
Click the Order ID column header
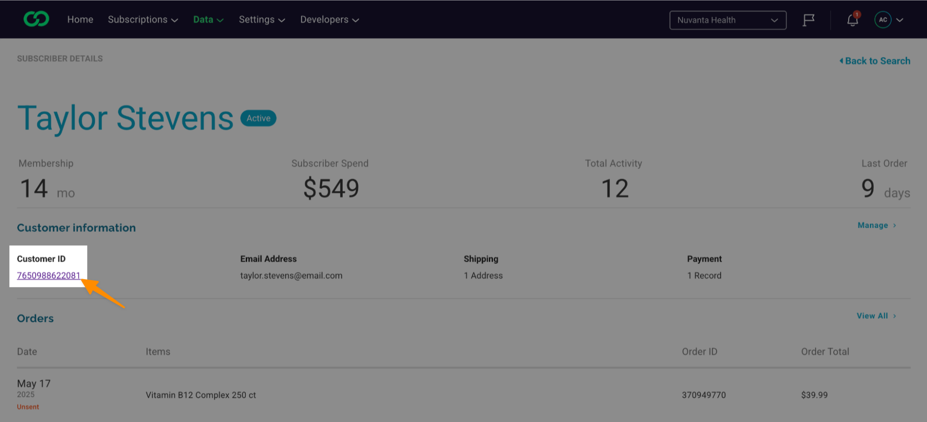click(699, 352)
